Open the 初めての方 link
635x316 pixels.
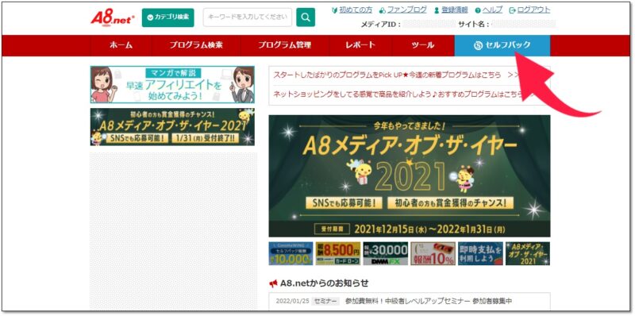tap(351, 10)
